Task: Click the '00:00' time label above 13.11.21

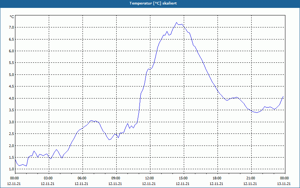Action: click(284, 178)
